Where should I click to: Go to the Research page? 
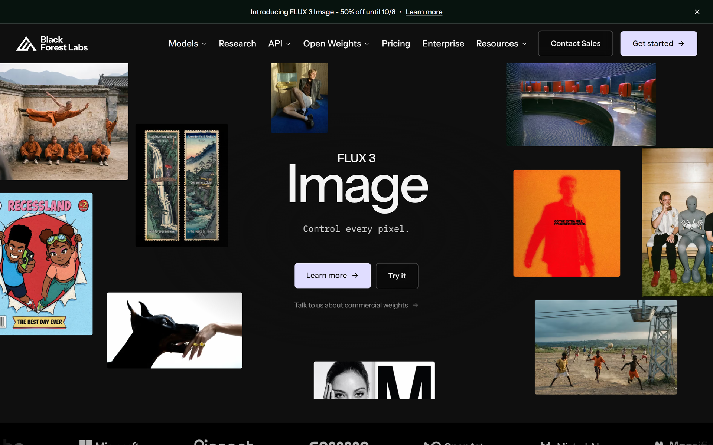pyautogui.click(x=237, y=43)
